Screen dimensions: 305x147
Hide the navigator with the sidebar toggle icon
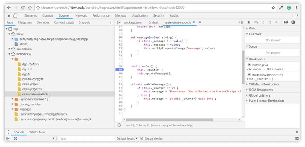pyautogui.click(x=119, y=22)
